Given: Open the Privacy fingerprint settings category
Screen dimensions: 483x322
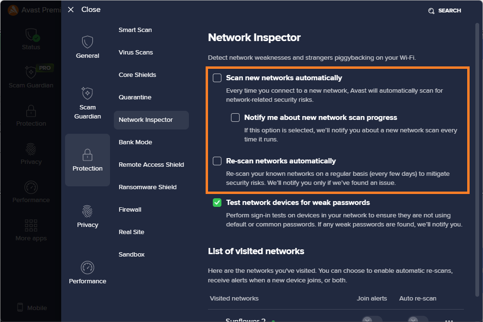Looking at the screenshot, I should point(88,211).
